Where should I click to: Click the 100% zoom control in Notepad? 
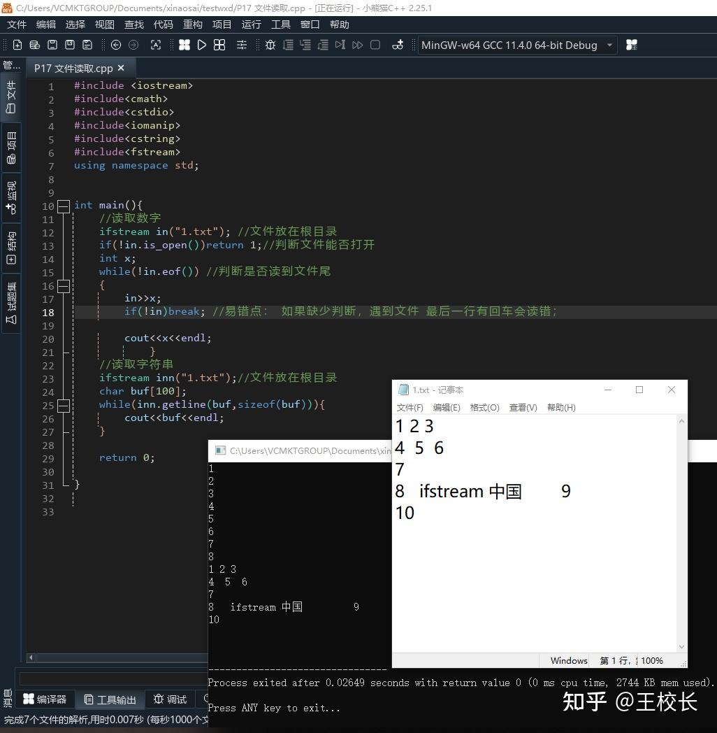pos(651,660)
